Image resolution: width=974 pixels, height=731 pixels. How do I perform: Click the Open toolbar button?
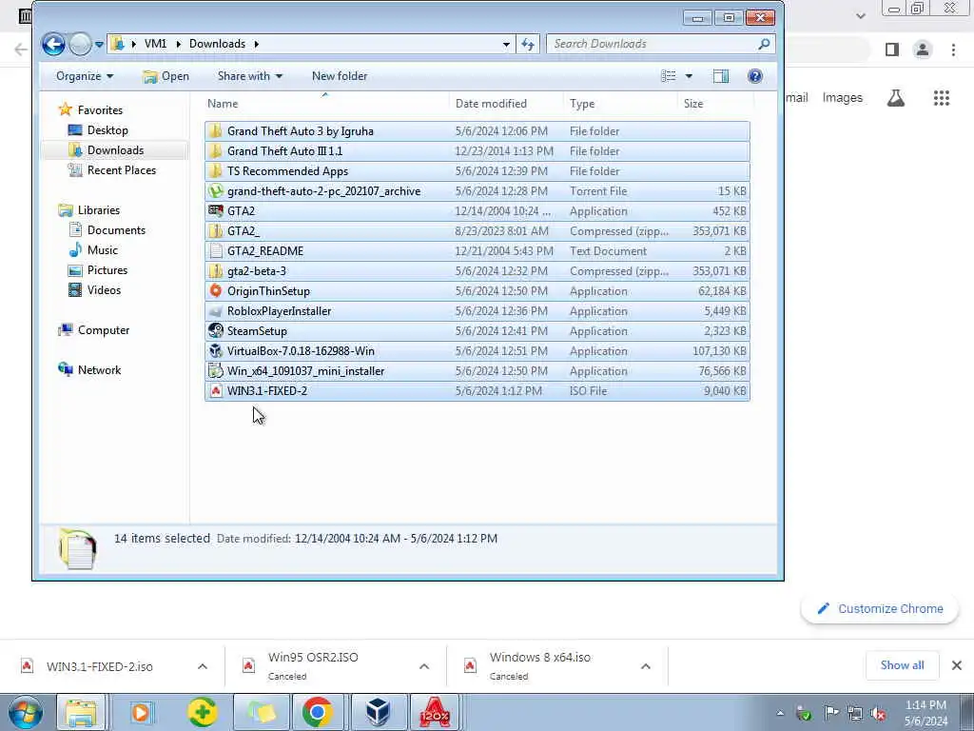pos(166,76)
